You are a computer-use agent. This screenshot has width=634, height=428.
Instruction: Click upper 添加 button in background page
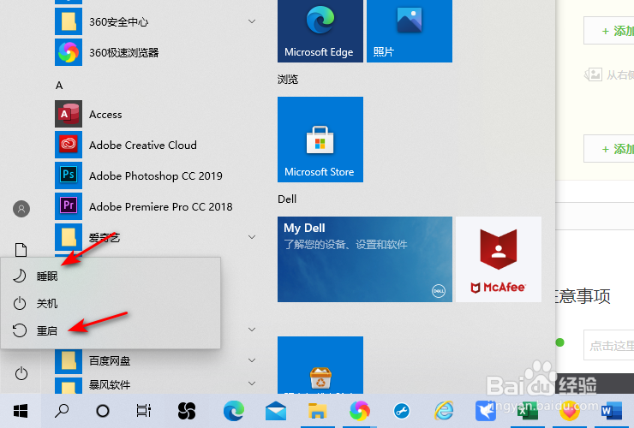click(x=608, y=31)
